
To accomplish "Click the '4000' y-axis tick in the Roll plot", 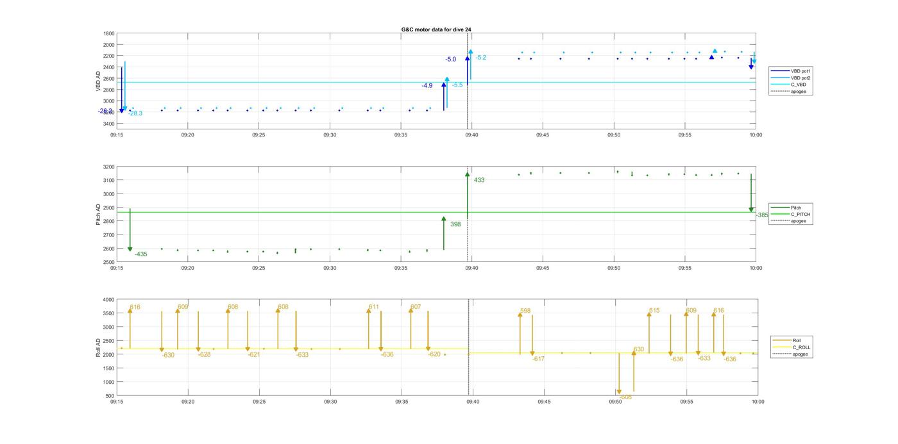I will tap(109, 300).
